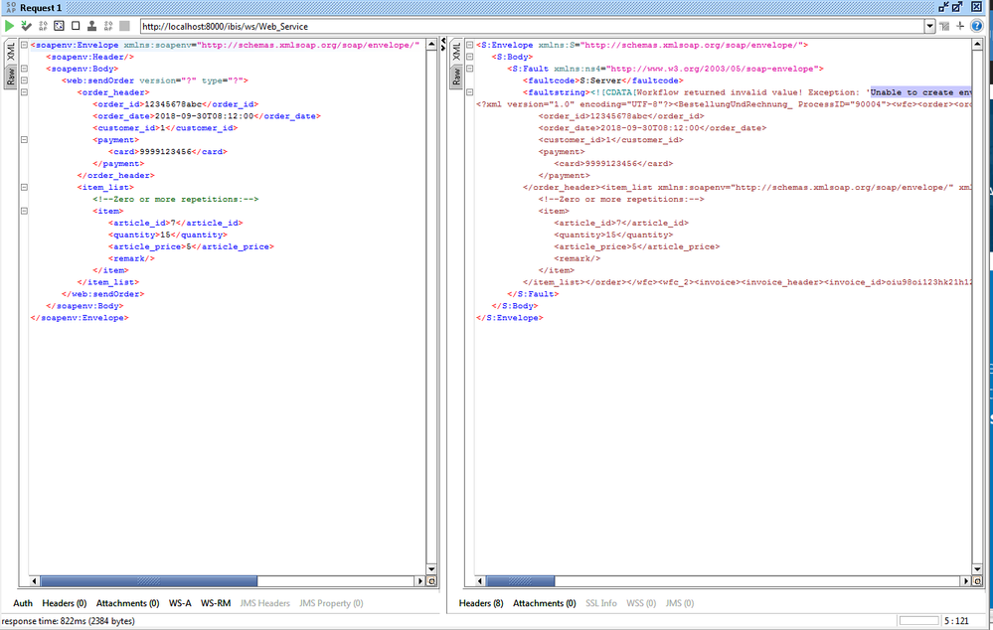Collapse the S:Fault node in response

[x=469, y=69]
